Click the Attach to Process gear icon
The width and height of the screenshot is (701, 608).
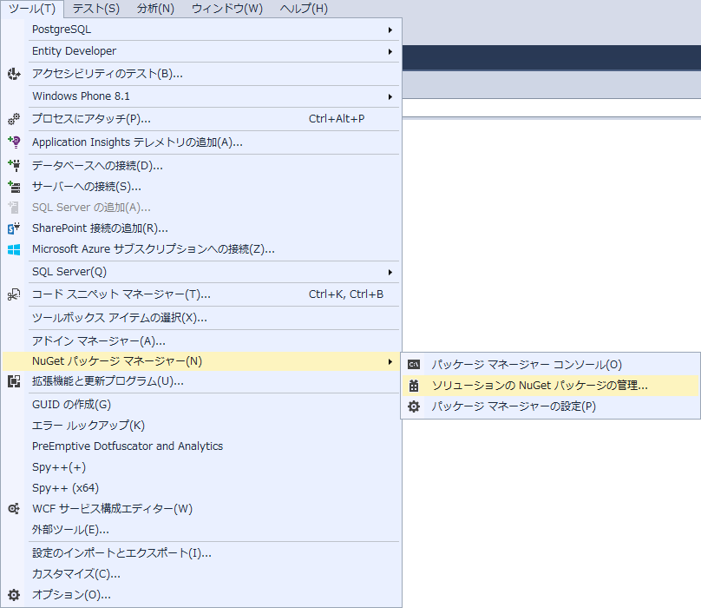tap(14, 119)
